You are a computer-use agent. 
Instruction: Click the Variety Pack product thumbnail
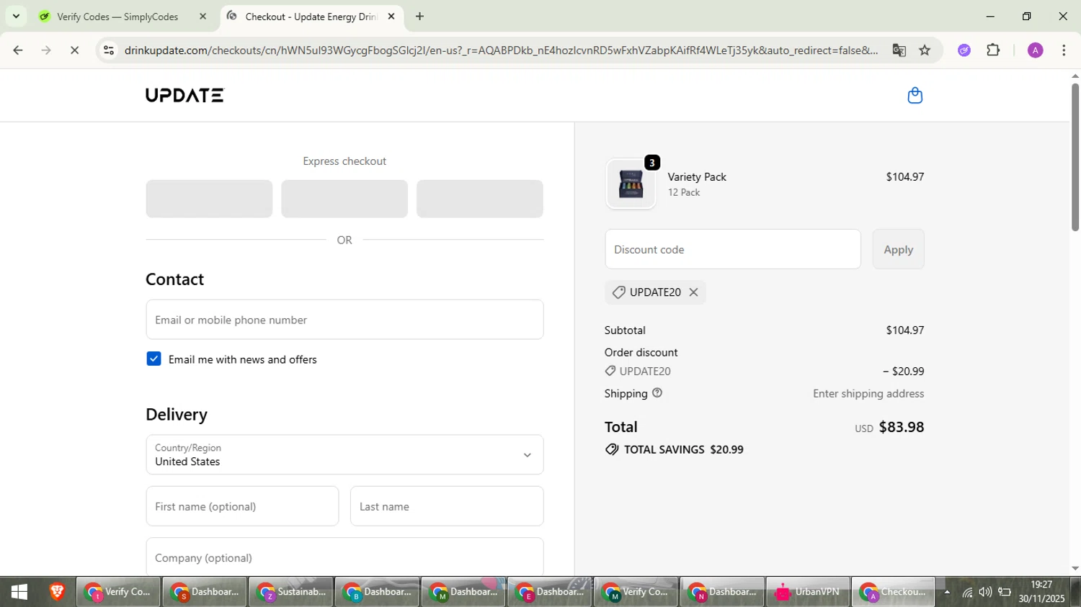pyautogui.click(x=631, y=184)
